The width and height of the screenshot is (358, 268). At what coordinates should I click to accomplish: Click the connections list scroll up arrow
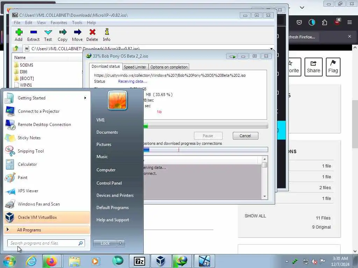point(265,159)
